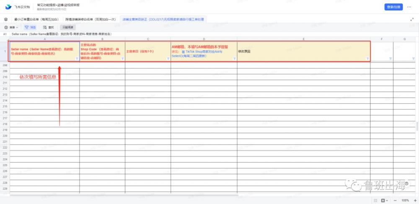Open the sheet list layers icon
Screen dimensions: 419x204
tap(6, 19)
